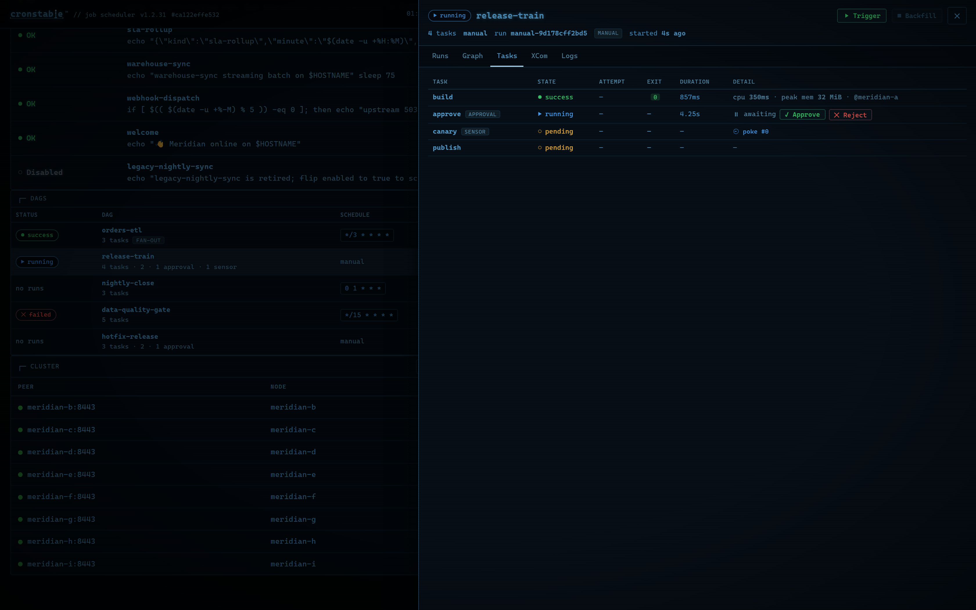Click peer meridian-i:8443
The height and width of the screenshot is (610, 976).
[x=61, y=564]
